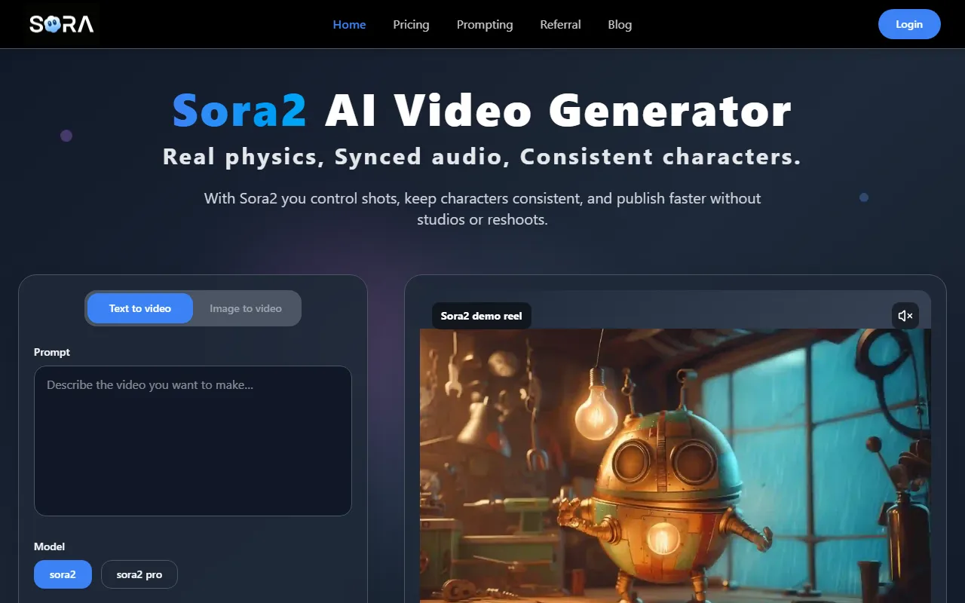This screenshot has width=965, height=603.
Task: Click the Real physics, Synced audio subtitle
Action: click(x=482, y=157)
